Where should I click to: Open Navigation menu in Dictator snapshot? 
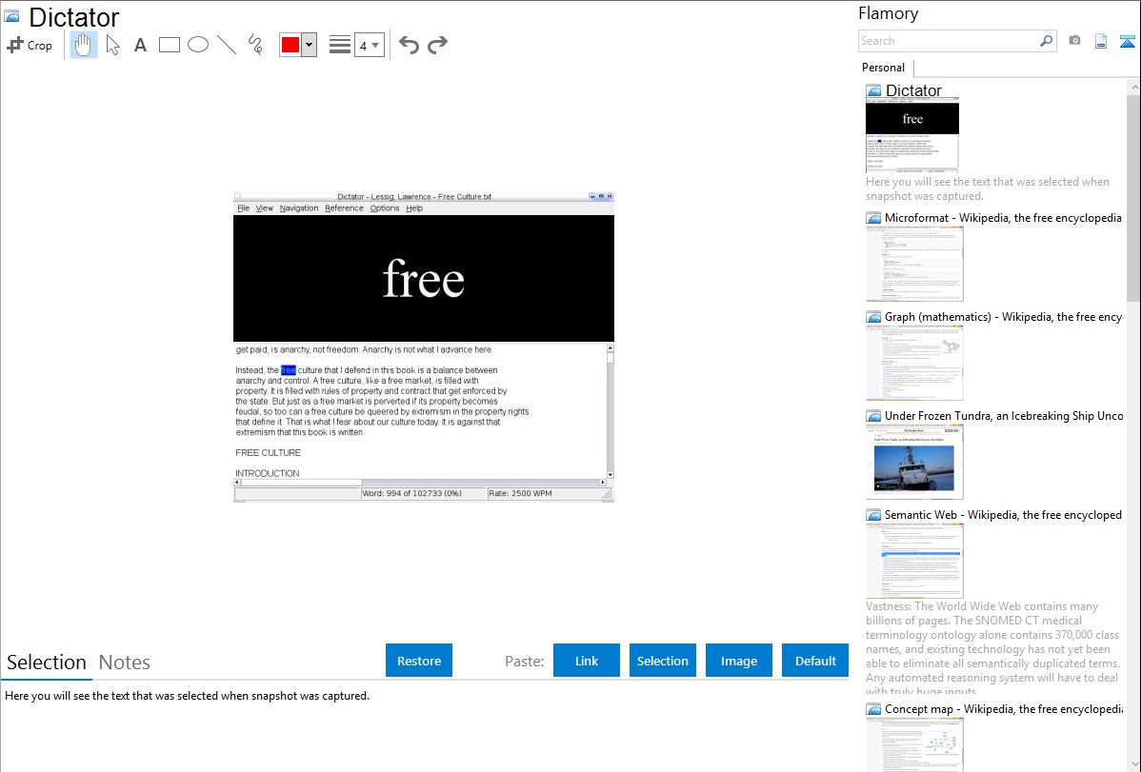click(x=299, y=208)
